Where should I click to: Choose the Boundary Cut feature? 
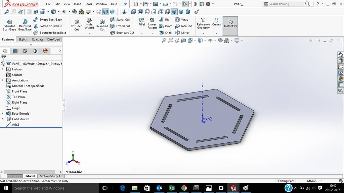(122, 33)
